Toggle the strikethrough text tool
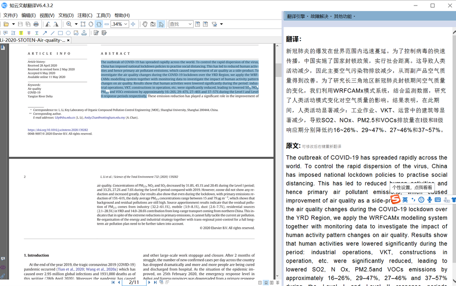 pyautogui.click(x=28, y=33)
